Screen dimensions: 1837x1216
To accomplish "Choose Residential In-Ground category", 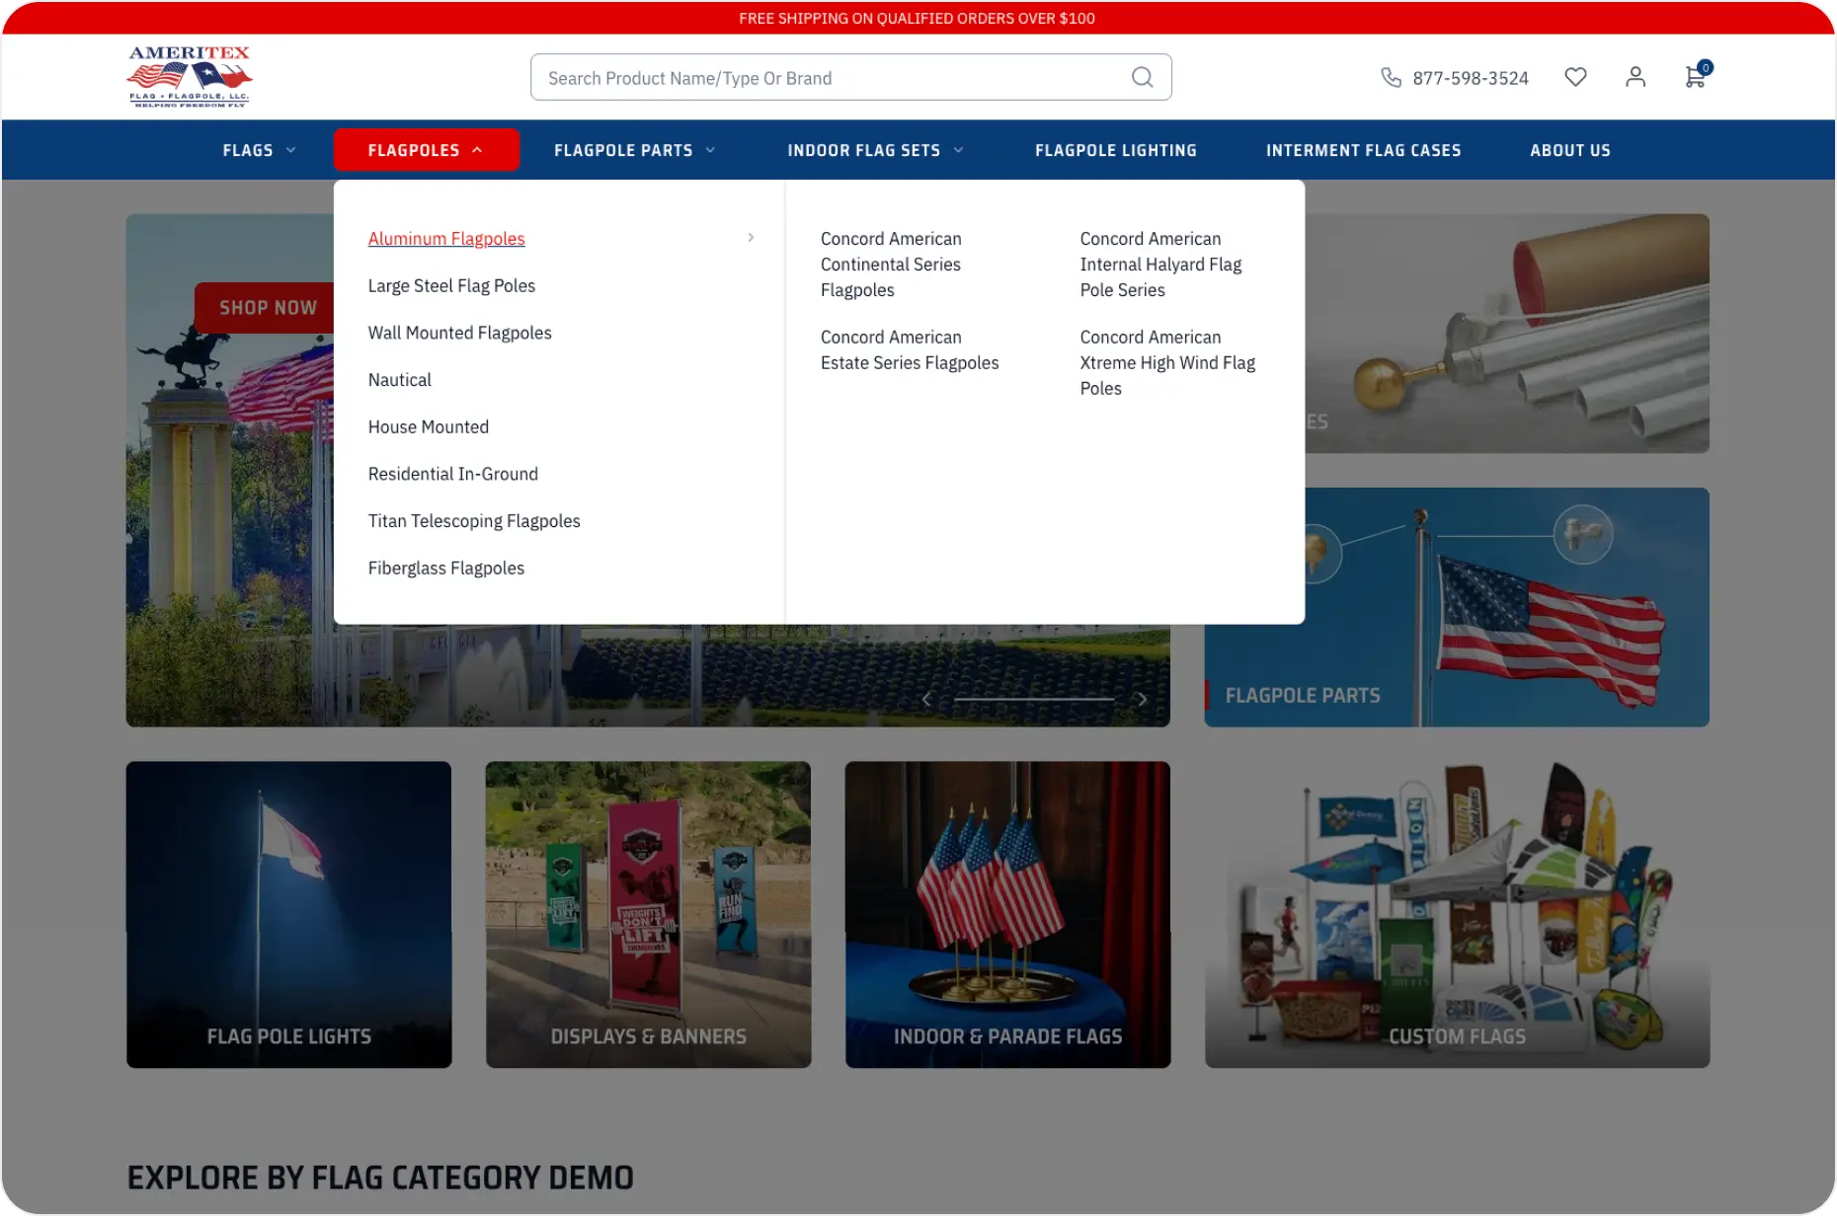I will click(x=452, y=475).
